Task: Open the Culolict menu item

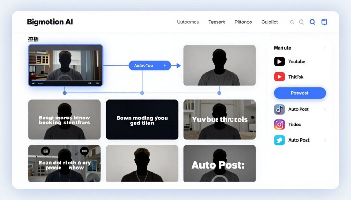Action: tap(269, 22)
